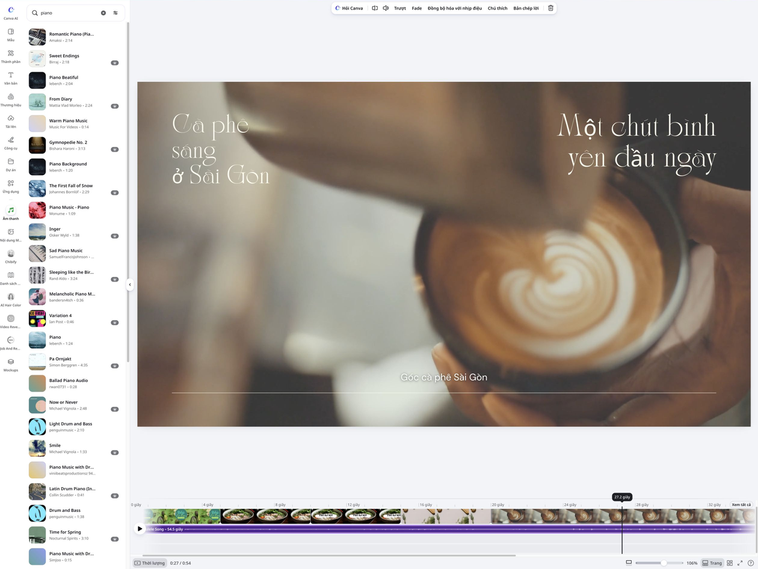
Task: Pick Piano Background track thumbnail
Action: point(37,167)
